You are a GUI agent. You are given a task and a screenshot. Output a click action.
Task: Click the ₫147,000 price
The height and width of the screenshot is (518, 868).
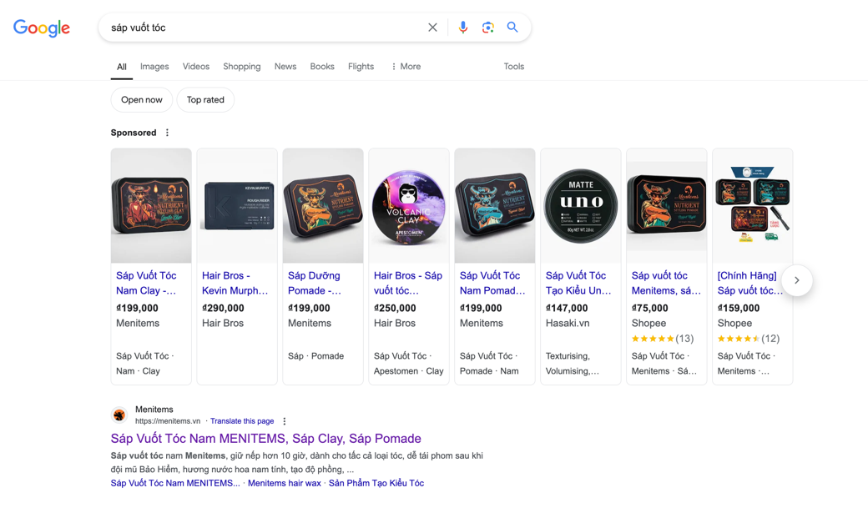click(567, 309)
